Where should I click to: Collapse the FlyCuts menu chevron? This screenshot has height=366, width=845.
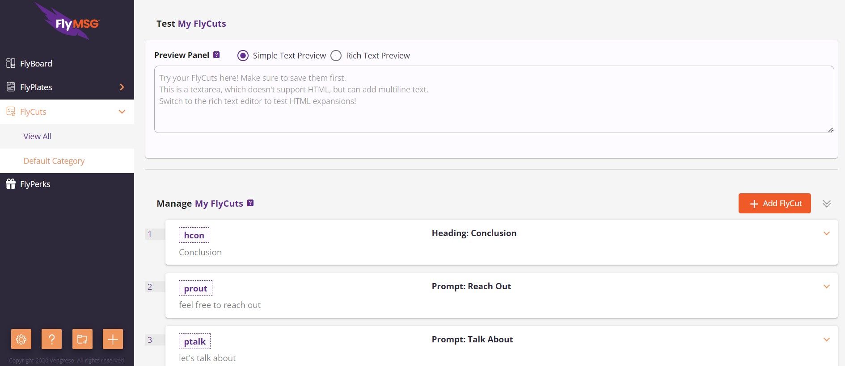[x=122, y=112]
